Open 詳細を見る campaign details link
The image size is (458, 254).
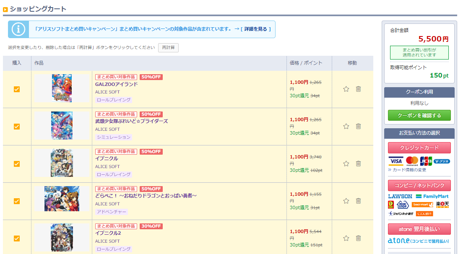(x=255, y=29)
